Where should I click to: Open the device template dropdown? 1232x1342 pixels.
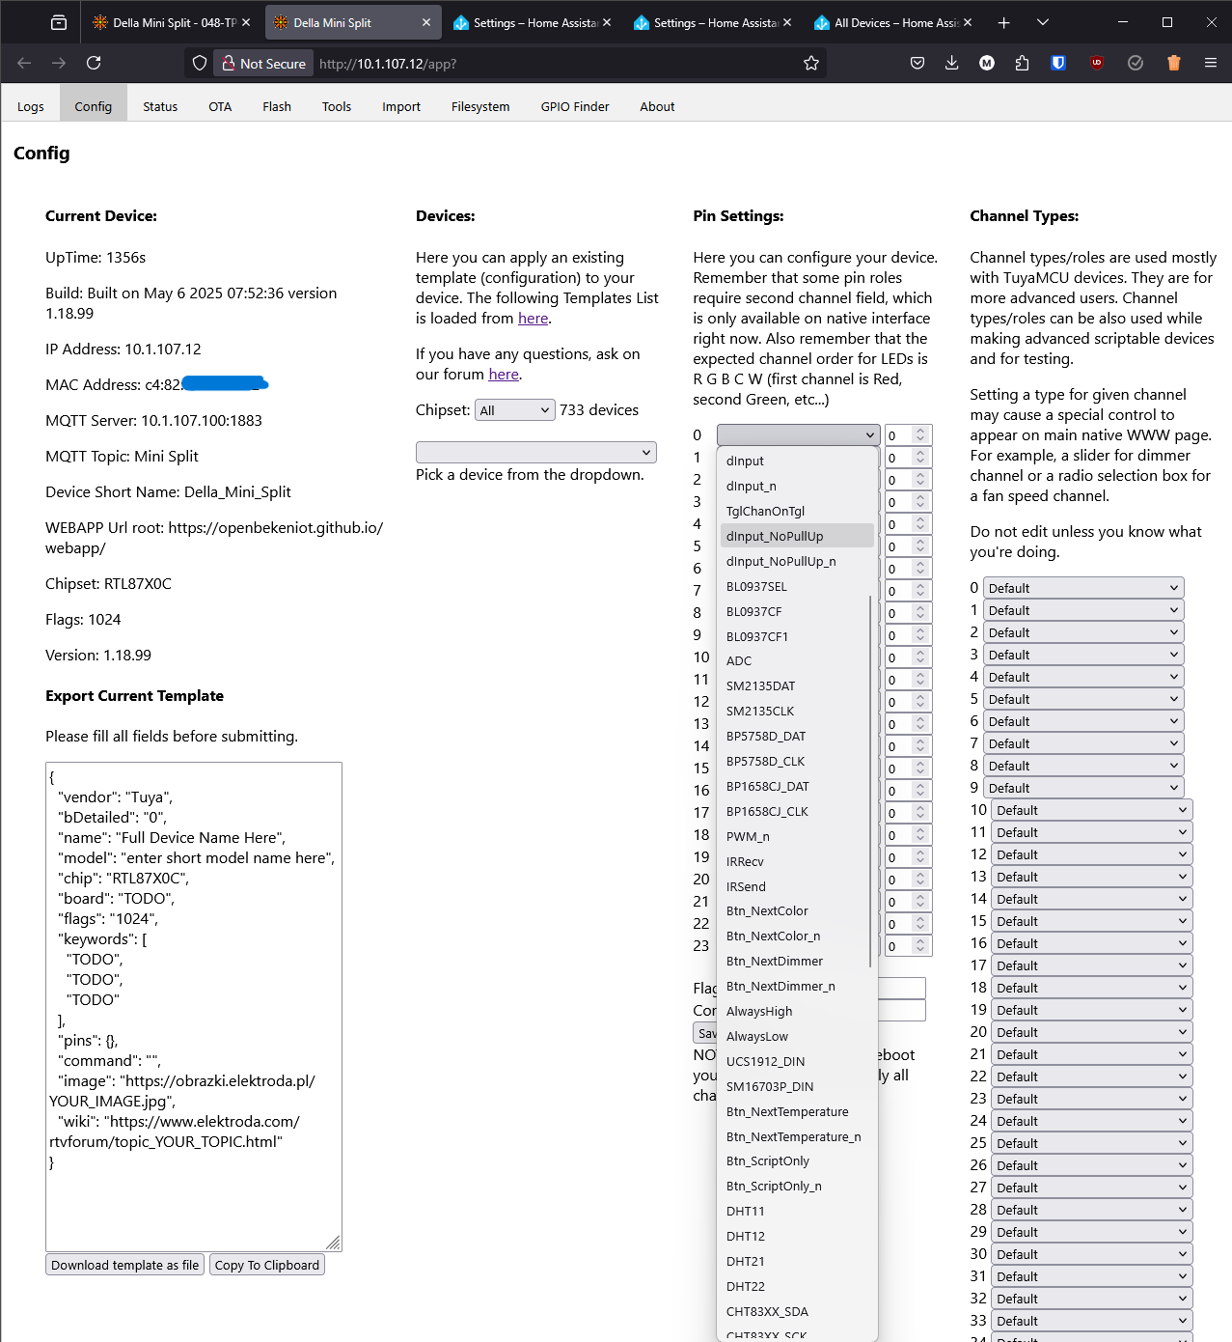click(536, 452)
